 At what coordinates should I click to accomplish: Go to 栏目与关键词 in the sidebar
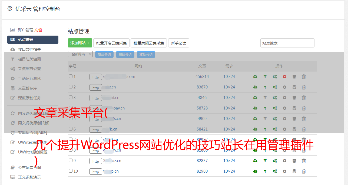[29, 59]
